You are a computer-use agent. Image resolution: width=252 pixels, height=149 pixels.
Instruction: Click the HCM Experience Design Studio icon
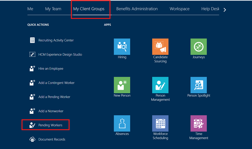click(x=32, y=55)
